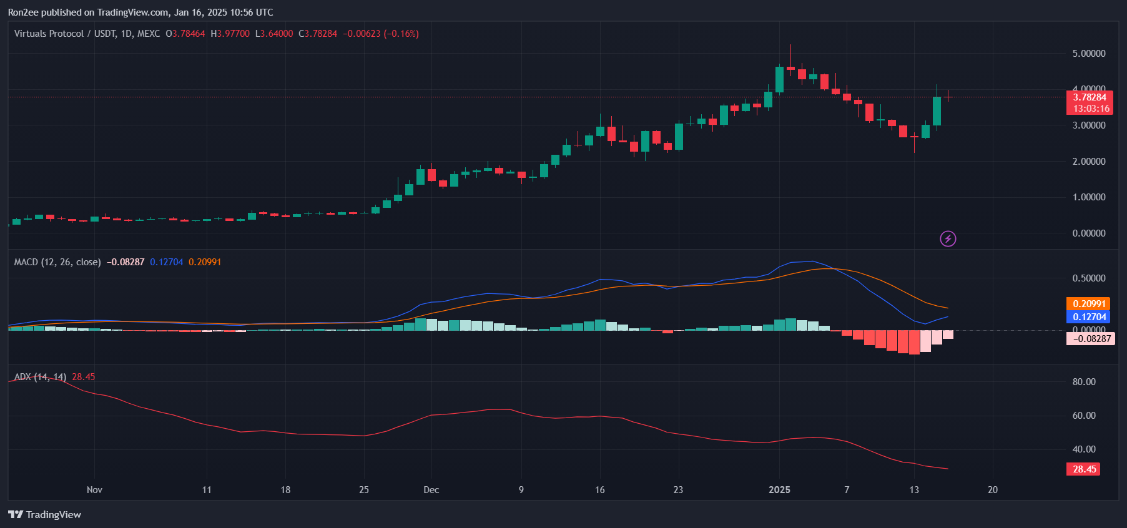This screenshot has width=1127, height=528.
Task: Select the blue MACD value 0.12704 tag
Action: (1088, 317)
